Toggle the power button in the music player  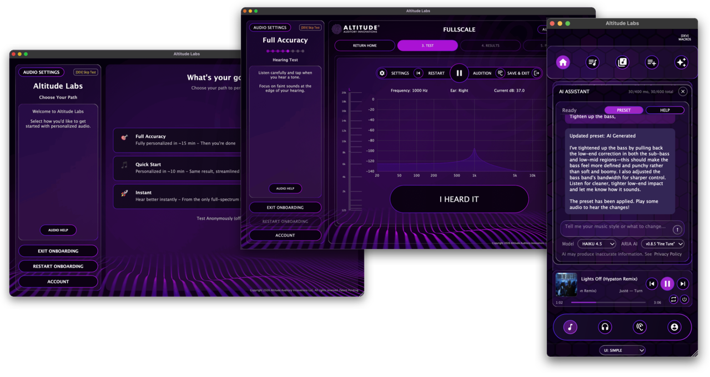[684, 299]
